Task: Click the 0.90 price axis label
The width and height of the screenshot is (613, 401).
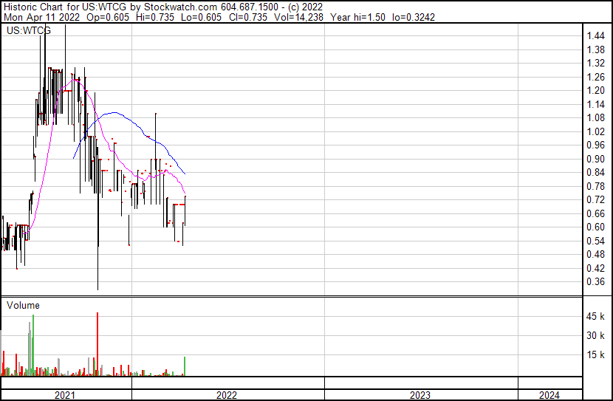Action: point(596,159)
